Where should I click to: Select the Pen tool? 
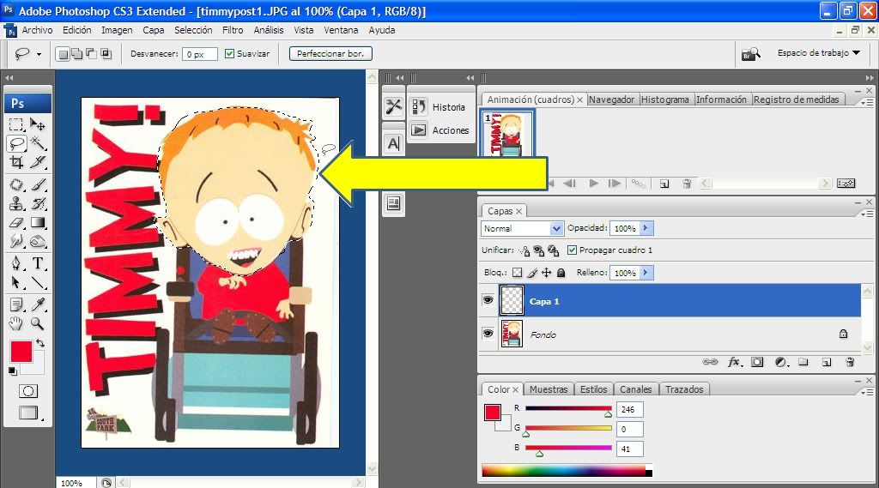[x=16, y=263]
